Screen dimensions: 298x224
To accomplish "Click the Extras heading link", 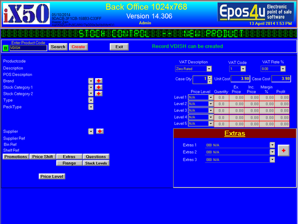I will pos(235,133).
